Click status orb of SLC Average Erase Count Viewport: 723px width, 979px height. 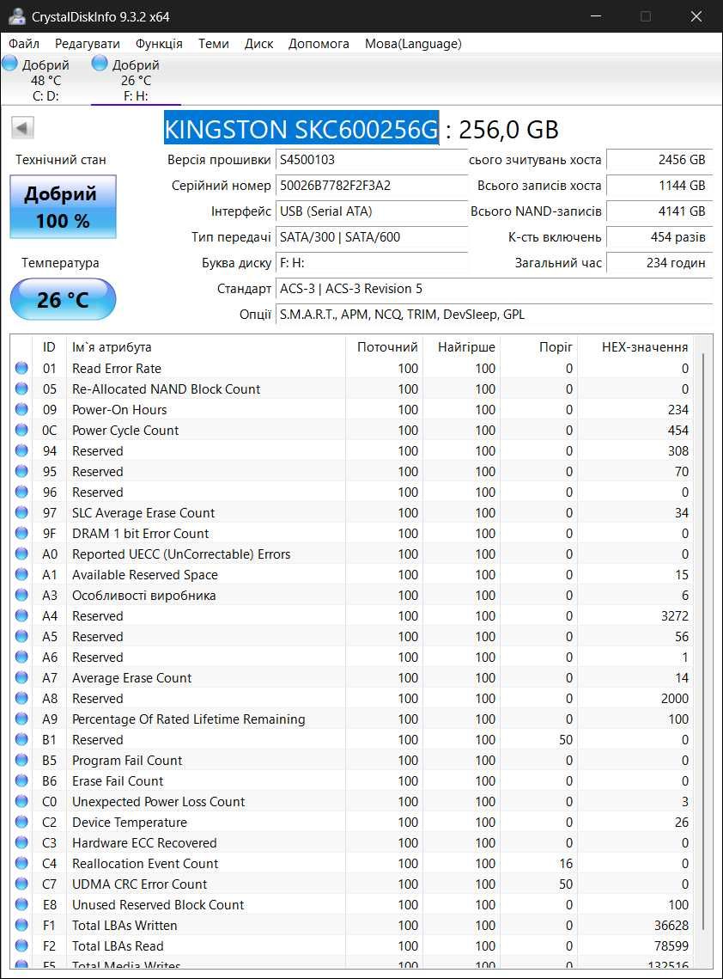click(21, 512)
